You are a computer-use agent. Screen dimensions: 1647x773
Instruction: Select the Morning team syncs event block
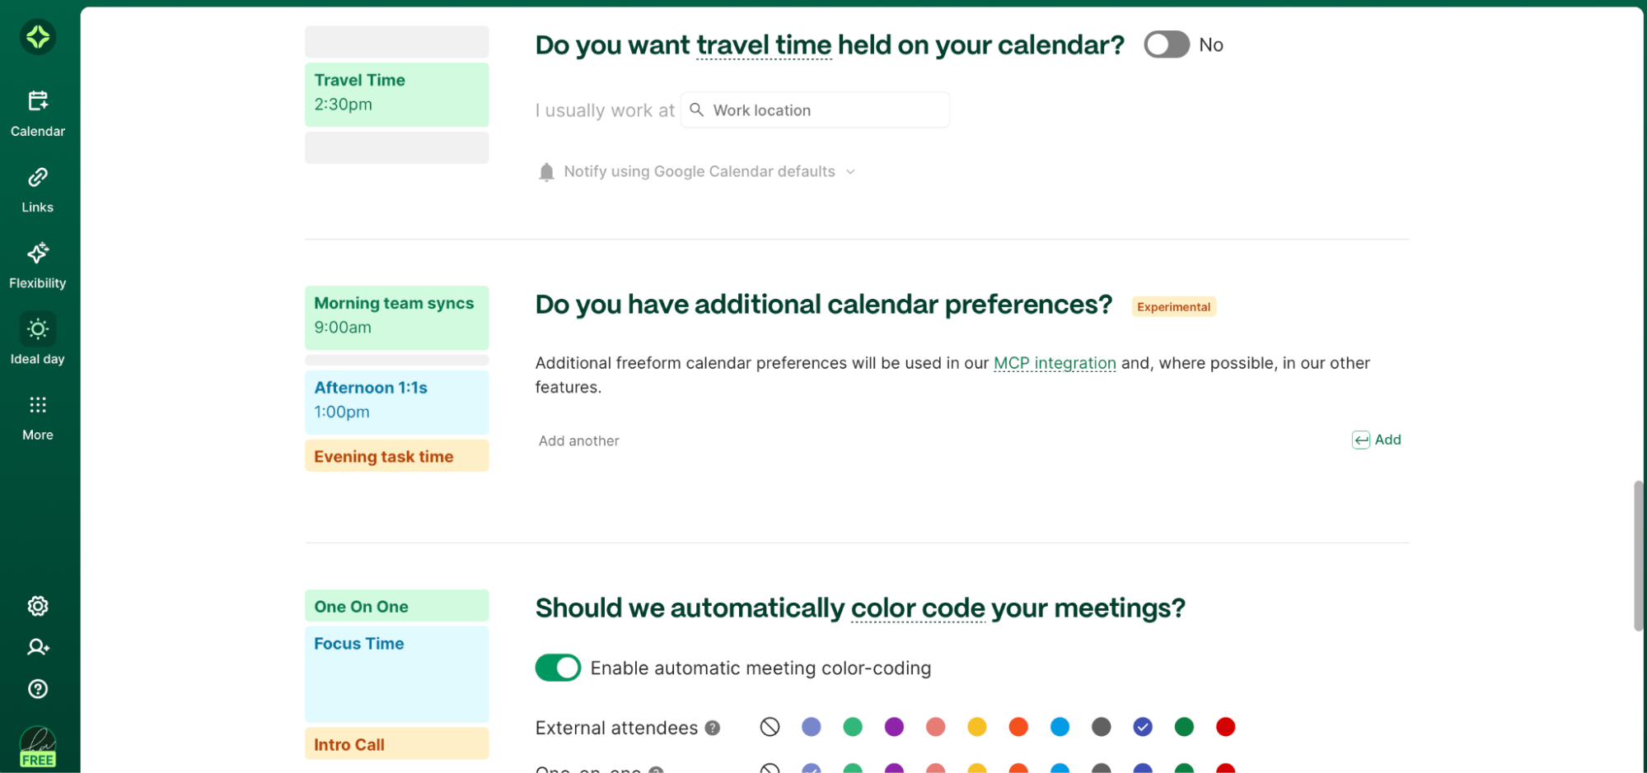click(x=396, y=317)
